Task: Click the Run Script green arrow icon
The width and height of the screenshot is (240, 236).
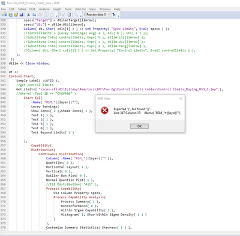Action: [63, 14]
